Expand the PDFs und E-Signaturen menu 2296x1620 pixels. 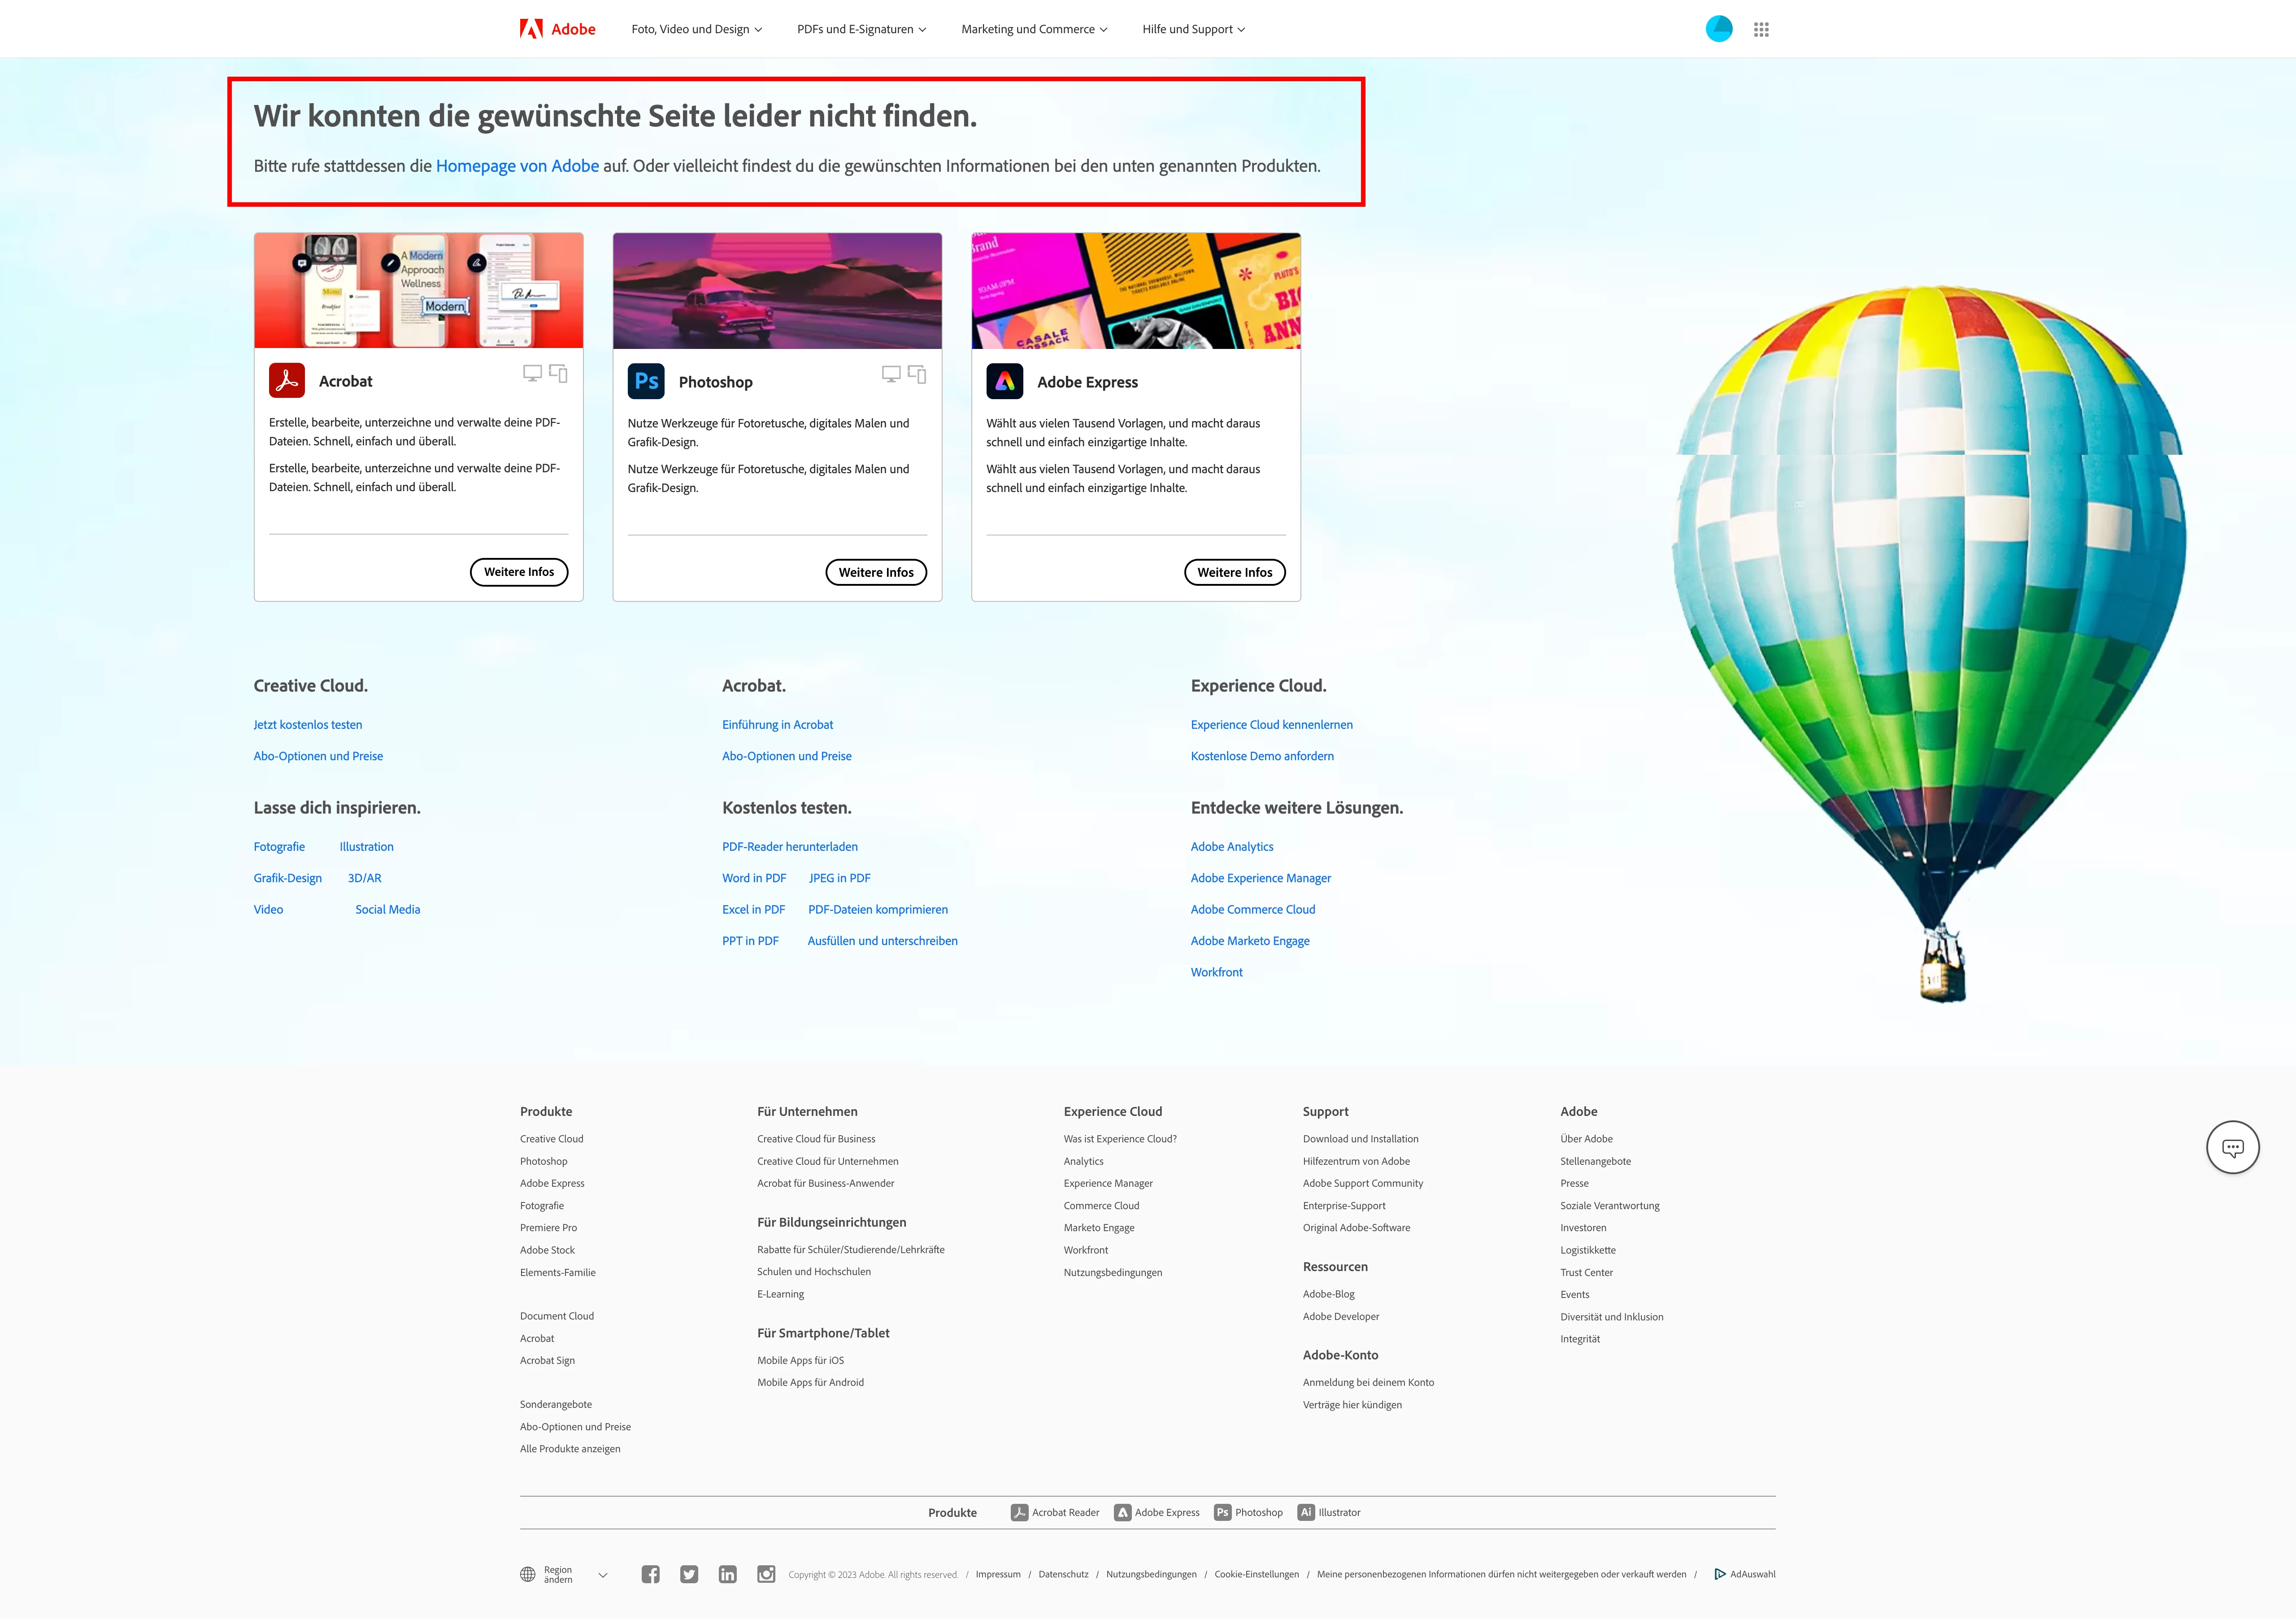point(861,29)
